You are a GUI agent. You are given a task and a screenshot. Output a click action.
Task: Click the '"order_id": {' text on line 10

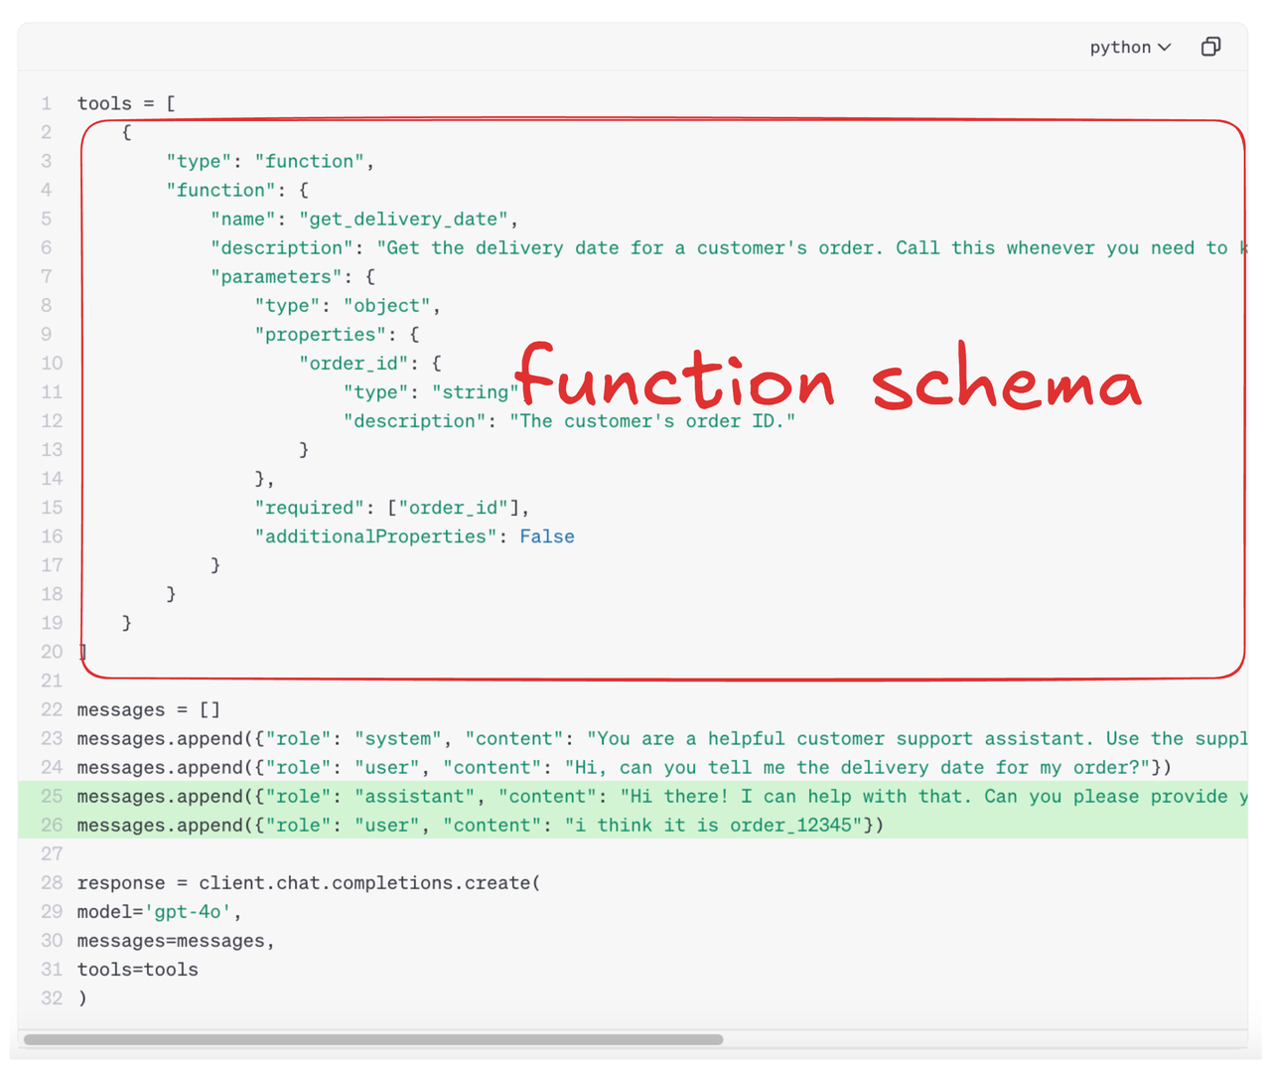pyautogui.click(x=369, y=363)
